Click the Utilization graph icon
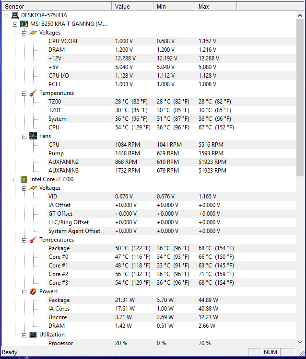306x359 pixels. click(33, 335)
